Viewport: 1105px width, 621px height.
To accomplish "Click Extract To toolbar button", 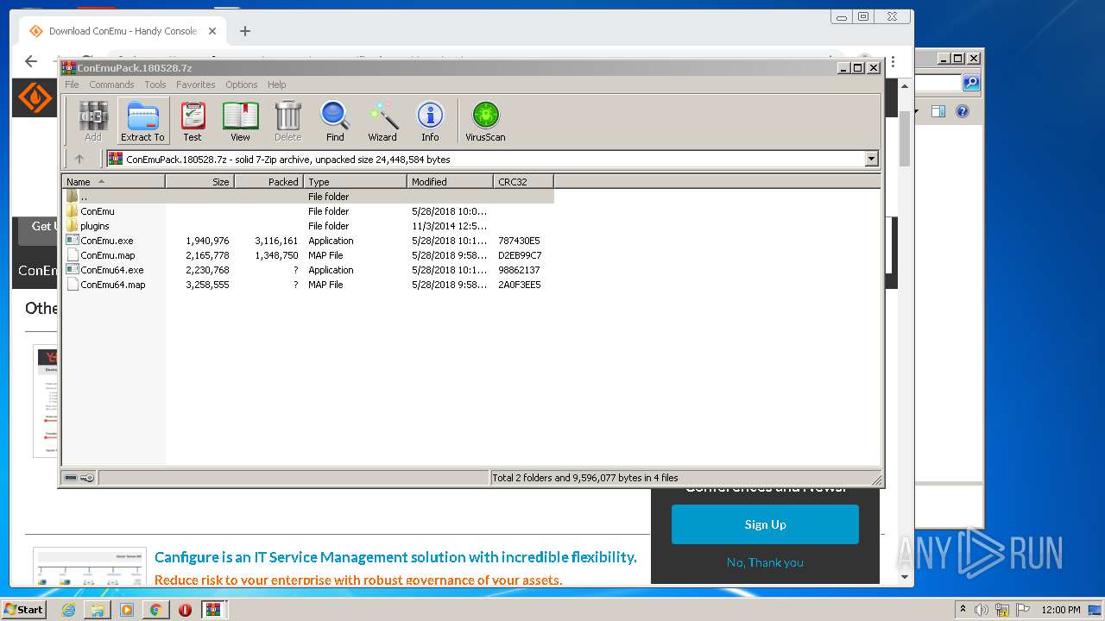I will 142,121.
